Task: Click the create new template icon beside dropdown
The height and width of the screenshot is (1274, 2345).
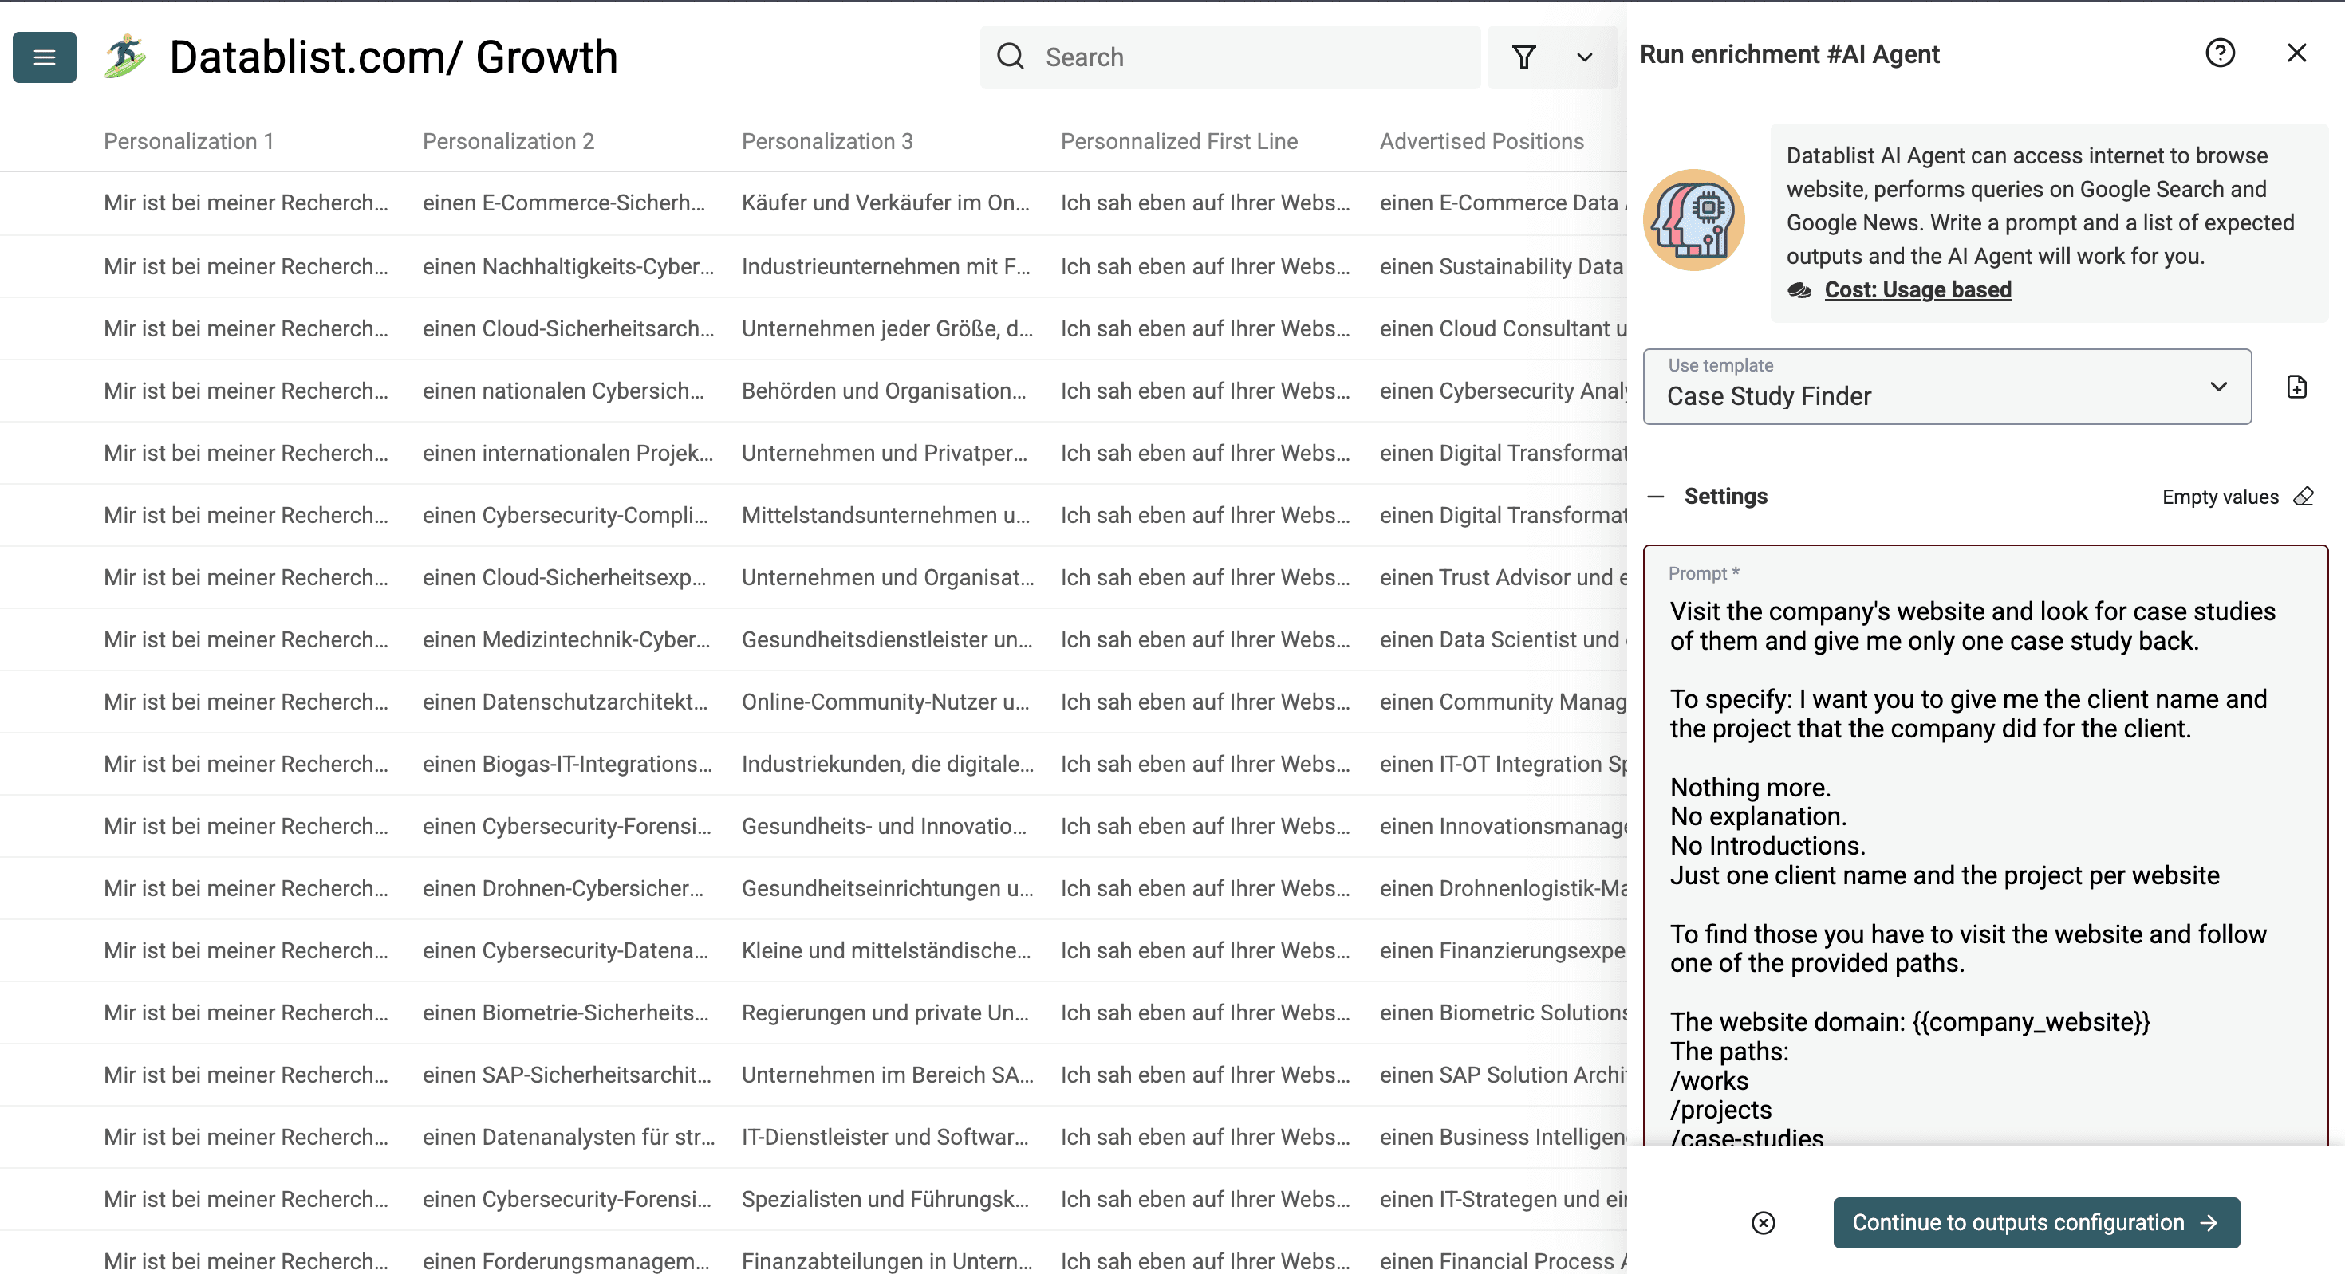Action: (x=2297, y=386)
